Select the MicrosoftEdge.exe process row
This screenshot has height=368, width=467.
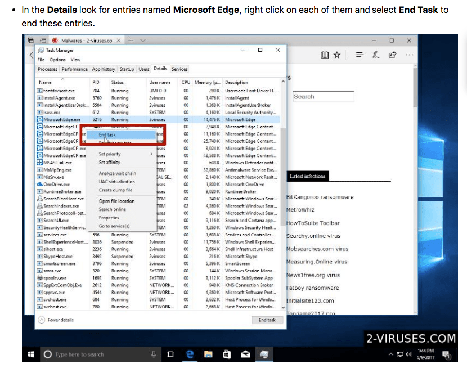coord(158,119)
